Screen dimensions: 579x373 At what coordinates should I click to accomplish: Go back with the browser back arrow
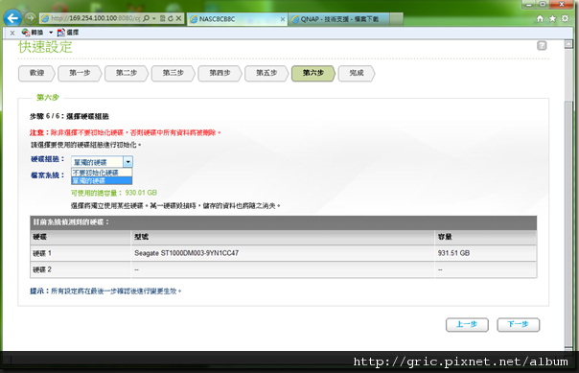(x=12, y=18)
